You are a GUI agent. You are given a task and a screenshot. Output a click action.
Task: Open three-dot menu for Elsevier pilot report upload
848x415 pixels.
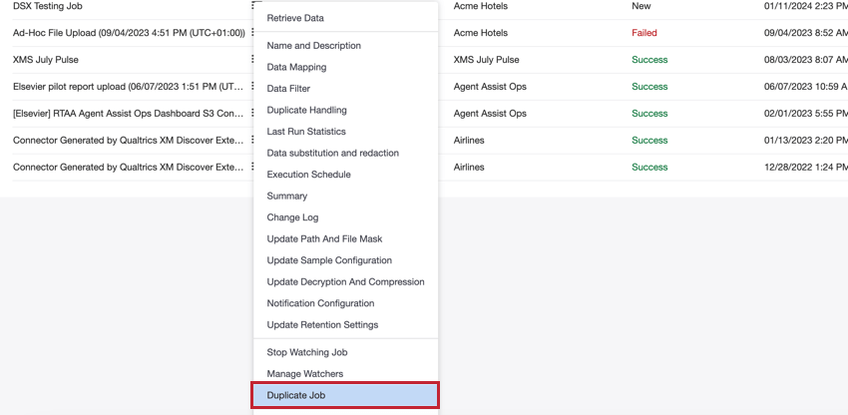[x=252, y=86]
